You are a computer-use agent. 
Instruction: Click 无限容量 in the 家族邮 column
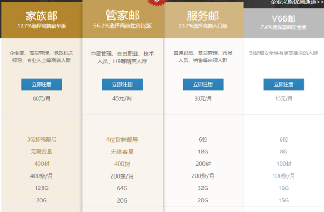point(42,152)
